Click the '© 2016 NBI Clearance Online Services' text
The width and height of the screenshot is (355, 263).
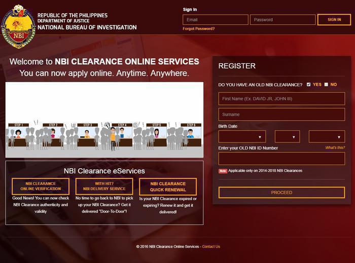click(x=167, y=246)
